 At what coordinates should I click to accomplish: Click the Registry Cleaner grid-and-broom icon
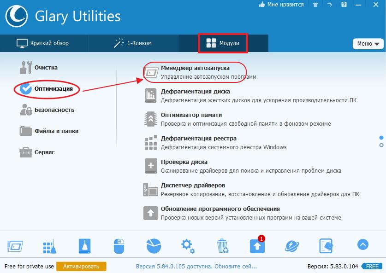click(x=50, y=246)
